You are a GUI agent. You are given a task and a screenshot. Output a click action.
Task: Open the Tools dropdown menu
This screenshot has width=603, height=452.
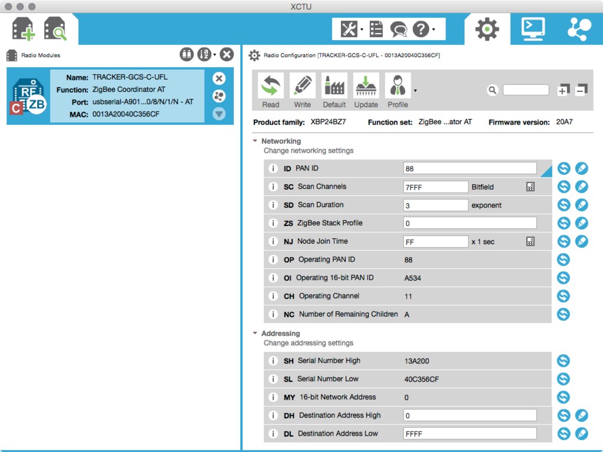point(351,29)
